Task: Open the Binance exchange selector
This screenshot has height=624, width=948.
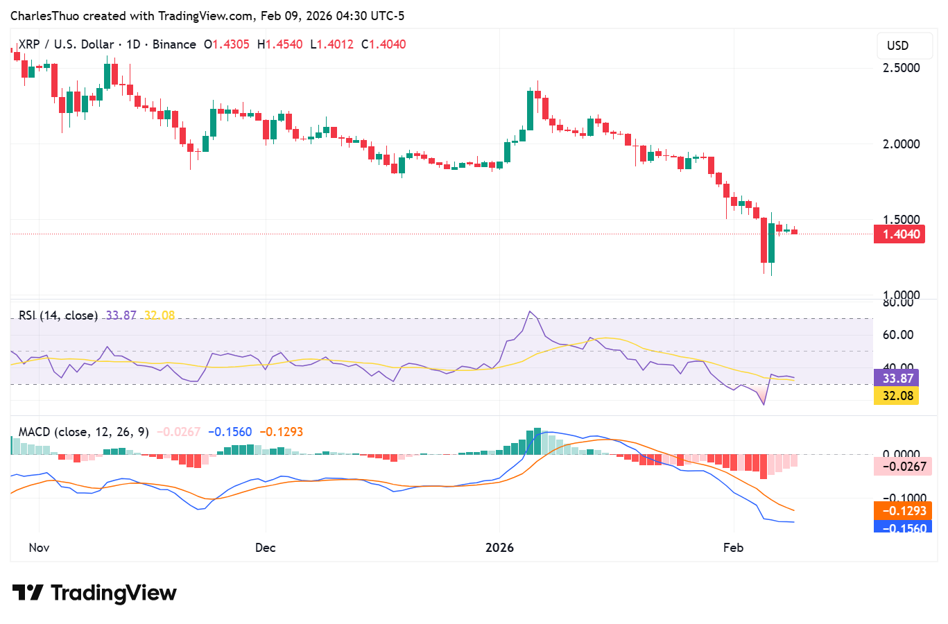Action: click(175, 44)
